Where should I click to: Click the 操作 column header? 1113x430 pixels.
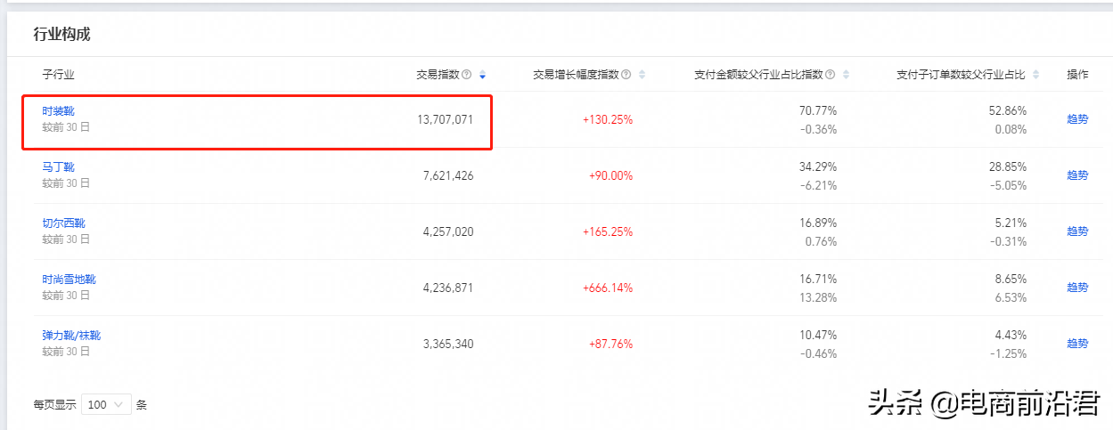click(1077, 75)
